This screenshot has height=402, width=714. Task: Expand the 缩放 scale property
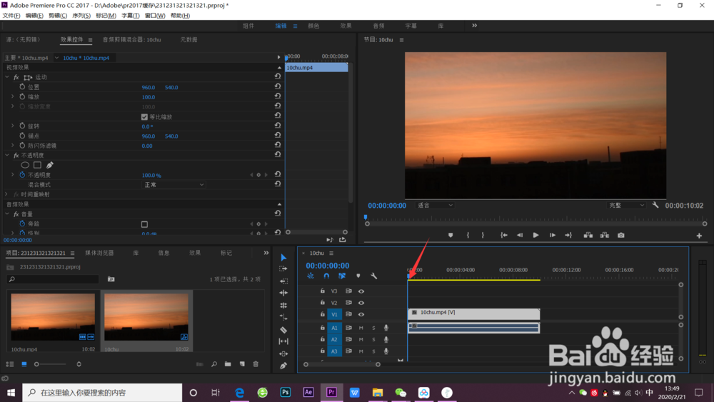(12, 96)
